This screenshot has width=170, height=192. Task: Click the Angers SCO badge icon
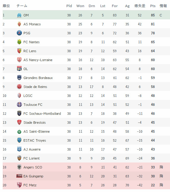click(19, 167)
